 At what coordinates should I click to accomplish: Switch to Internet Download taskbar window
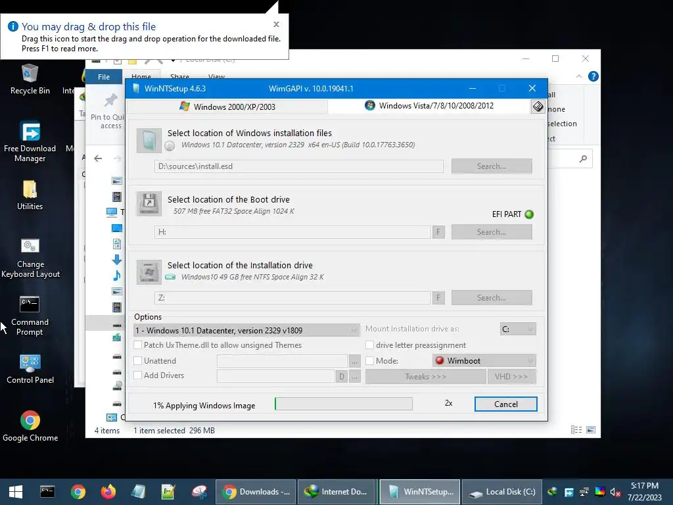click(x=336, y=492)
